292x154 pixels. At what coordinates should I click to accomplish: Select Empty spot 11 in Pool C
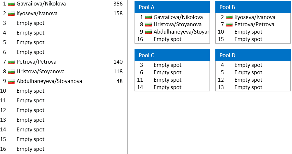[168, 80]
